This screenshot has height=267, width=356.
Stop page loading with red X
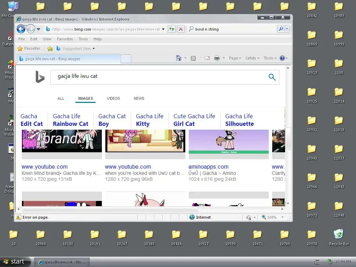(x=181, y=29)
